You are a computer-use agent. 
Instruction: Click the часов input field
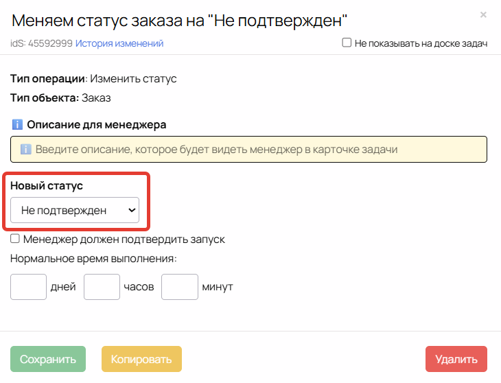pyautogui.click(x=102, y=286)
